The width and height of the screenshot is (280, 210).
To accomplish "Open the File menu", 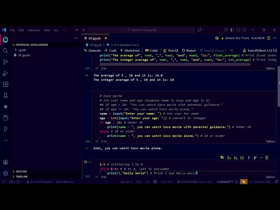I will (13, 30).
